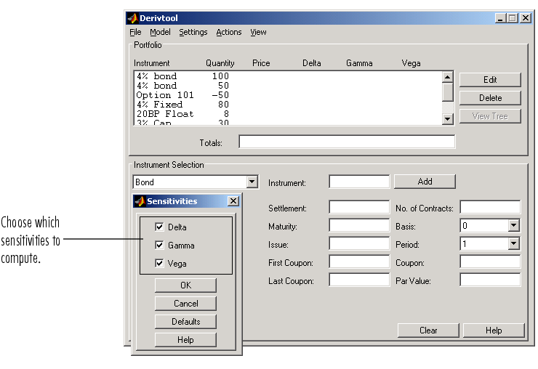
Task: Click the MATLAB logo icon in Sensitivities title bar
Action: click(x=140, y=201)
